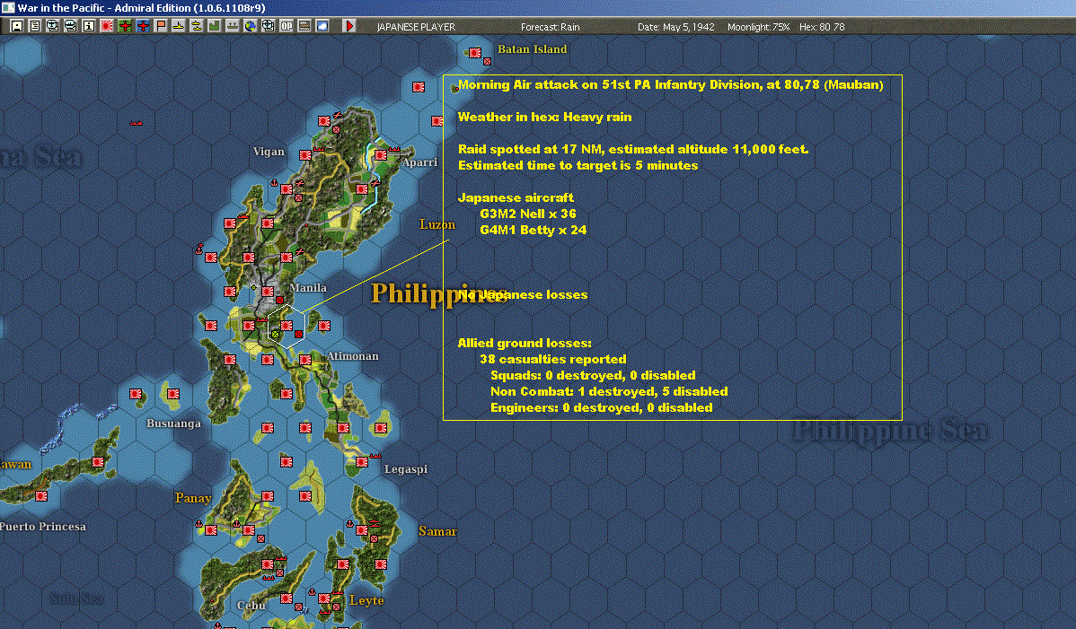Click the OP toolbar button
1076x629 pixels.
pos(287,26)
